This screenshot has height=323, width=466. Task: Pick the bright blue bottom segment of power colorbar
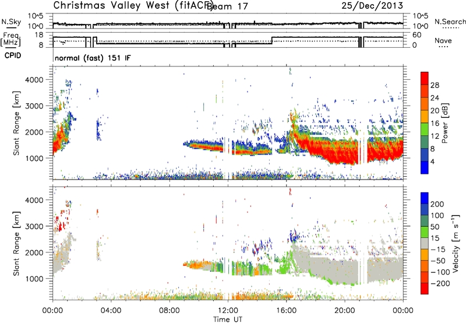pos(425,167)
